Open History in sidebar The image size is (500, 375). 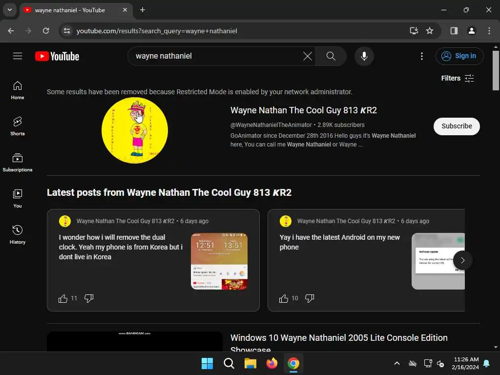click(18, 234)
